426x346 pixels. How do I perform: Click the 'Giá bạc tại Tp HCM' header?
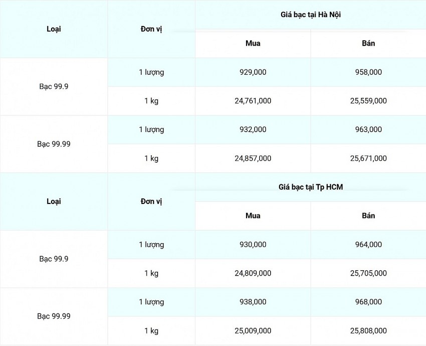click(311, 187)
